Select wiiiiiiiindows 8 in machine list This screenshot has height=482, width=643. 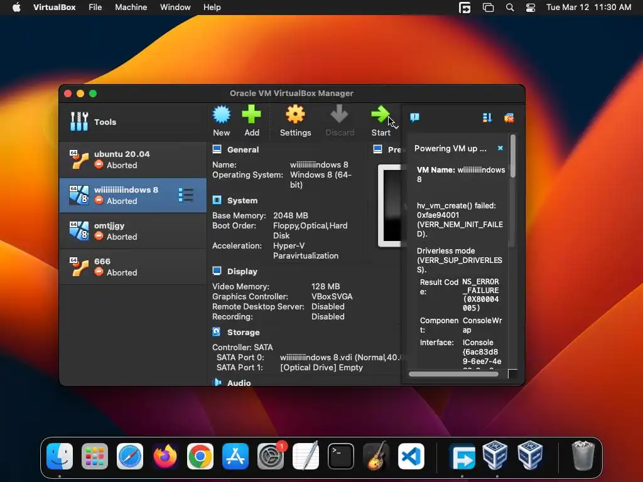point(133,195)
